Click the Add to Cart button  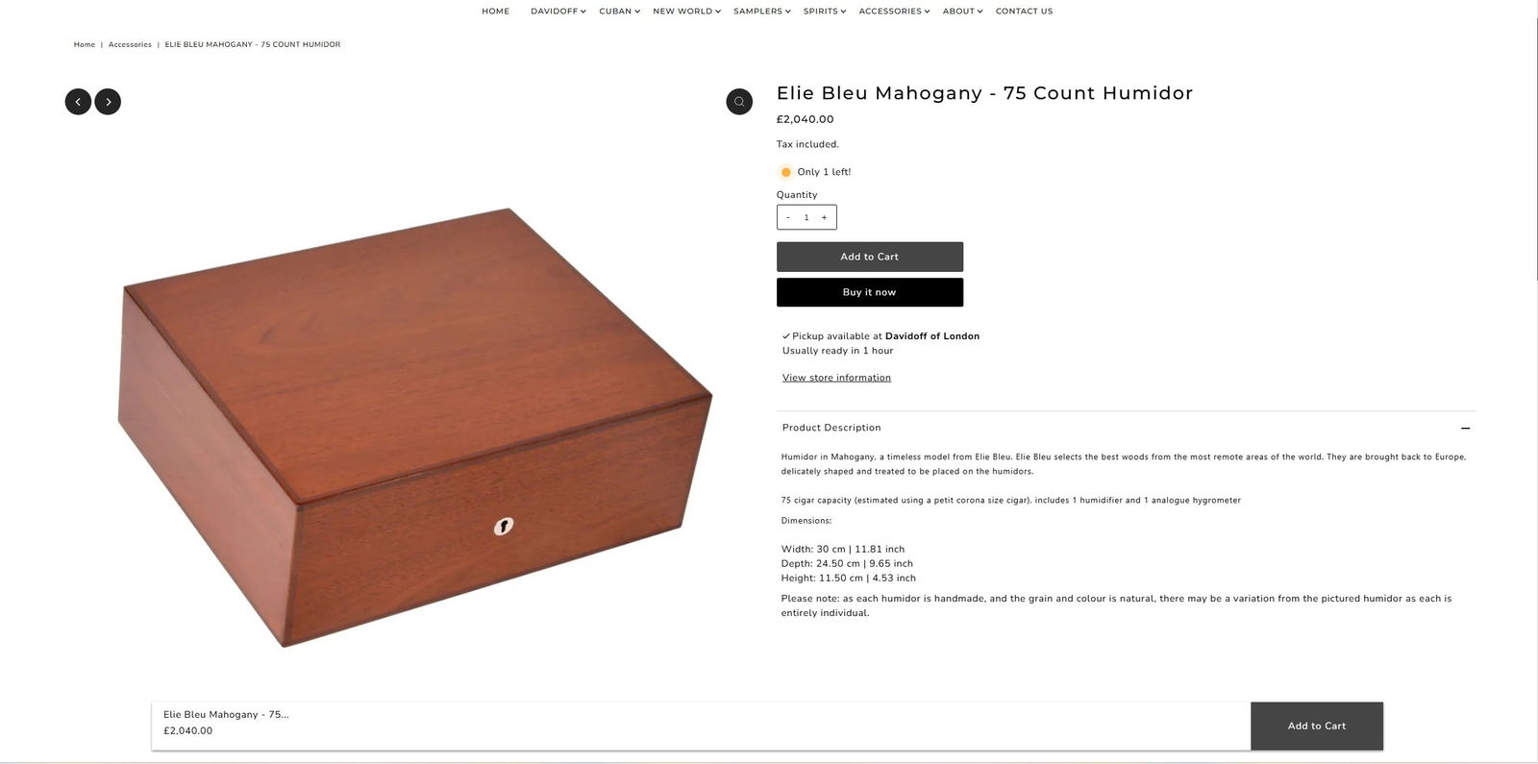(869, 257)
